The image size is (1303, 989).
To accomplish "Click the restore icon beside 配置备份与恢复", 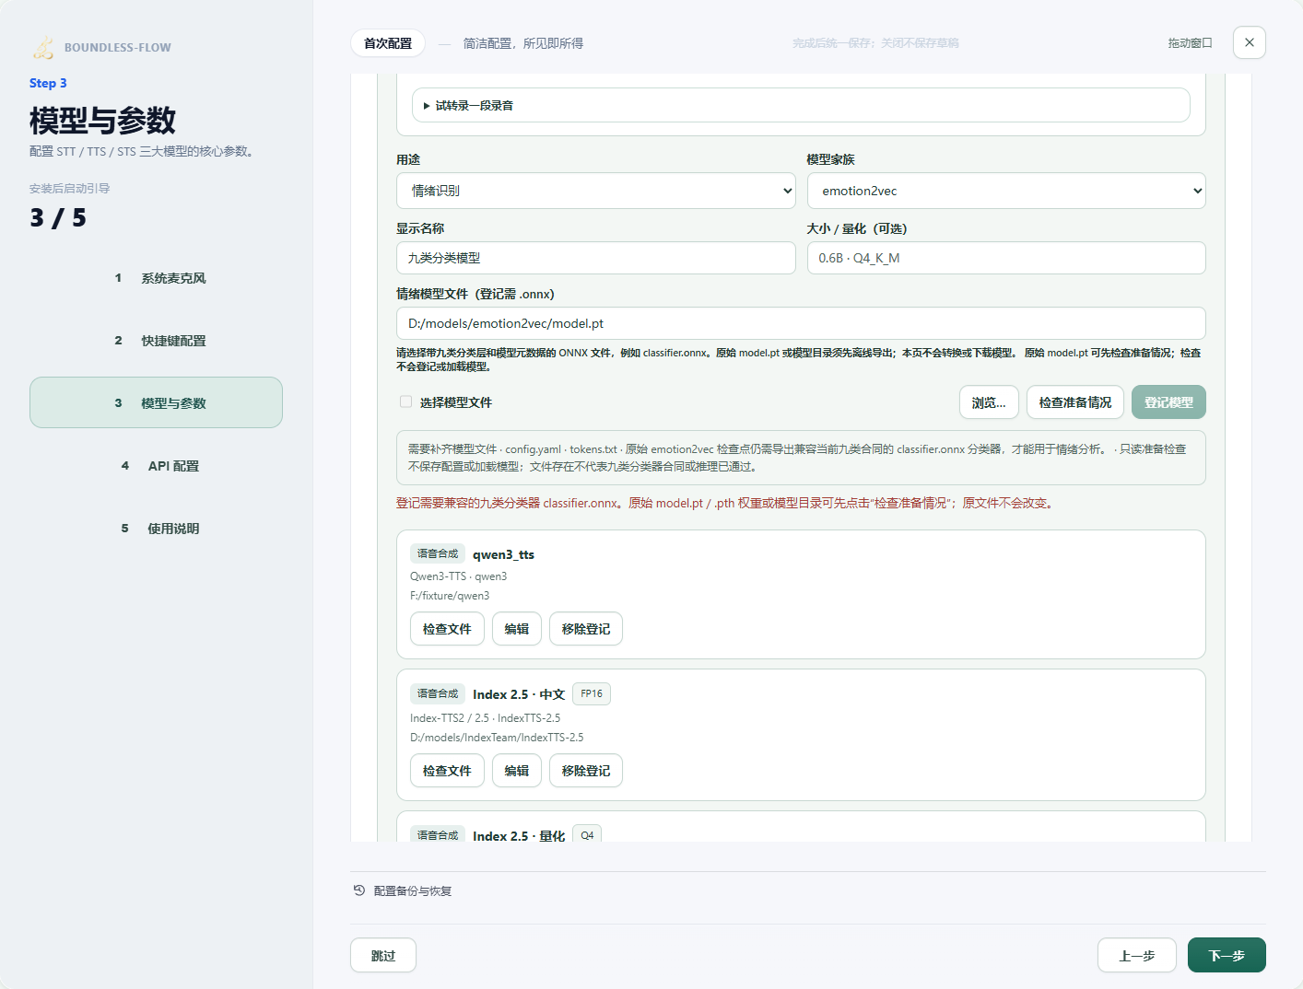I will pos(359,890).
